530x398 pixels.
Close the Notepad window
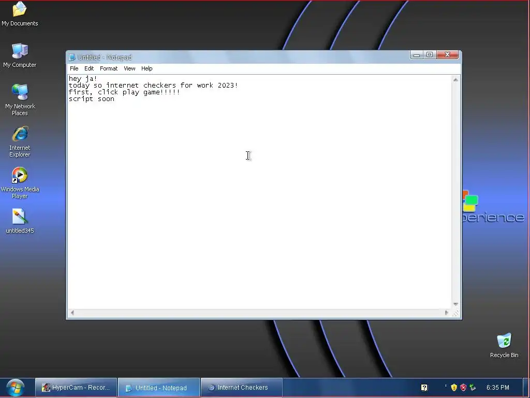448,55
